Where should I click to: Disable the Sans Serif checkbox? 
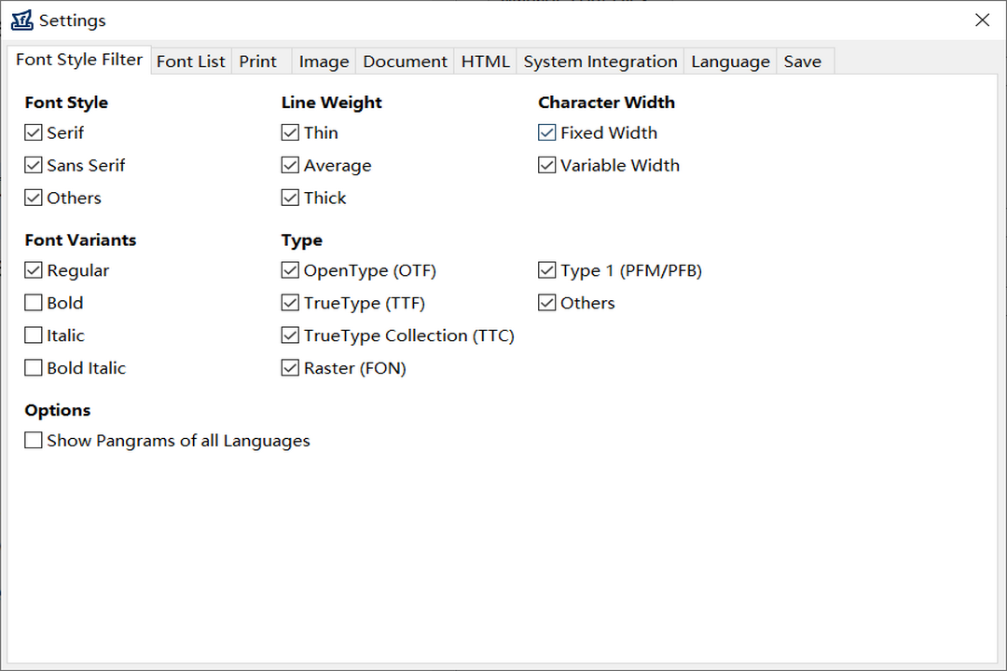point(34,166)
